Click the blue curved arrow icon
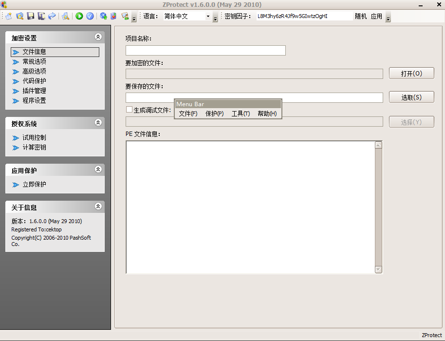 pos(52,16)
